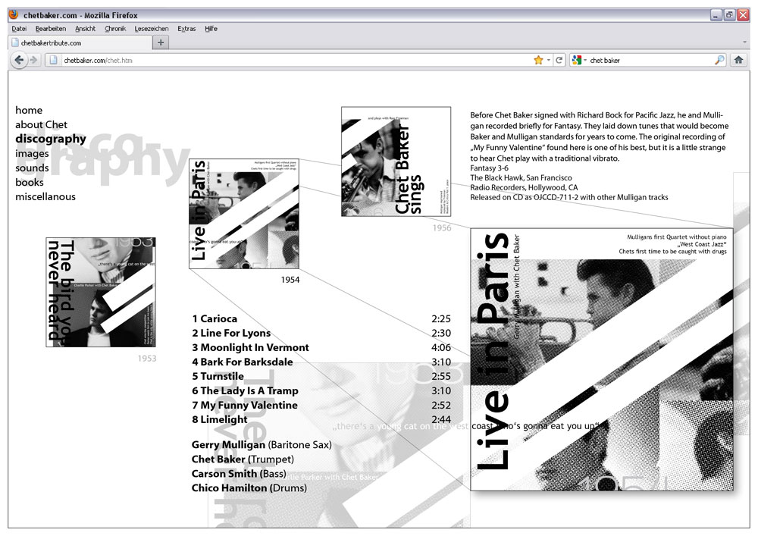Screen dimensions: 758x536
Task: Click track 7 My Funny Valentine
Action: pyautogui.click(x=245, y=405)
